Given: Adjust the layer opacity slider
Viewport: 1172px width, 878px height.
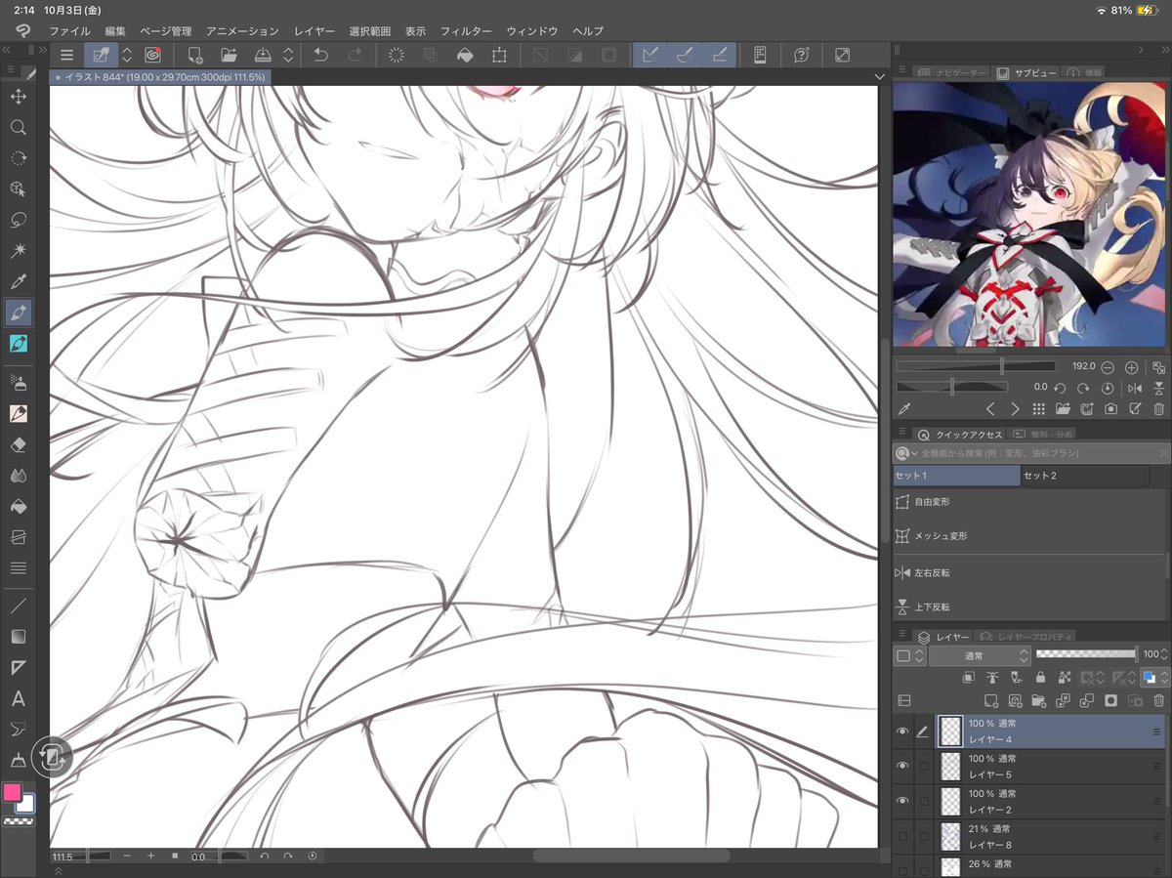Looking at the screenshot, I should [1086, 654].
